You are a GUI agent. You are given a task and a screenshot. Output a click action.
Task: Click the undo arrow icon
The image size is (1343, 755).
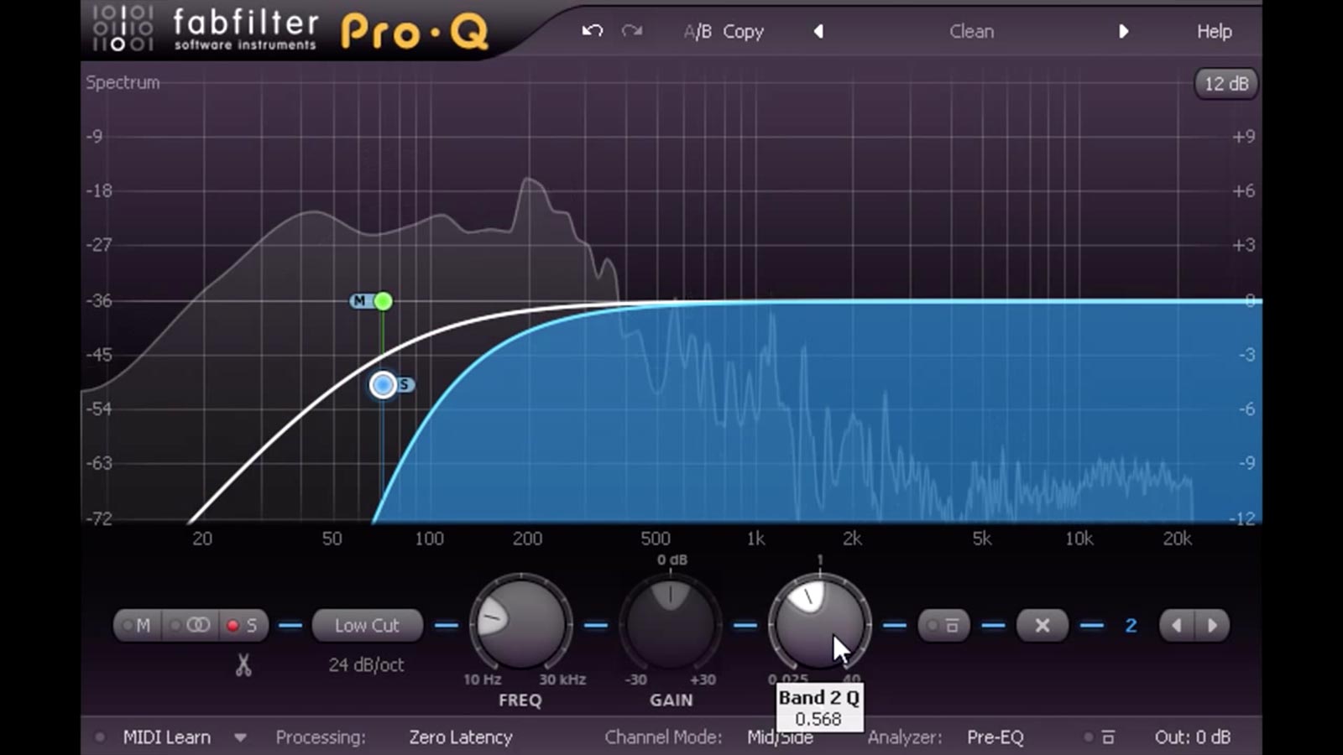click(592, 31)
